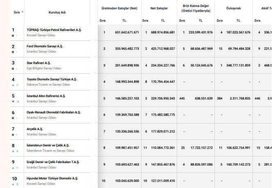The width and height of the screenshot is (279, 188).
Task: Open İstanbul Altın Rafinerisi A.Ş. entry
Action: coord(46,96)
